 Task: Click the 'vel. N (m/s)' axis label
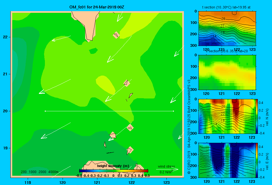[267, 117]
